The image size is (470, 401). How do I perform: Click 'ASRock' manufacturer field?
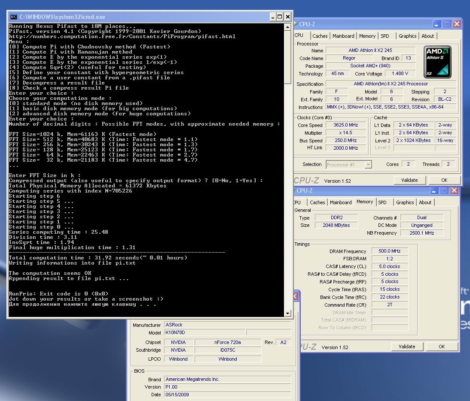tap(227, 325)
